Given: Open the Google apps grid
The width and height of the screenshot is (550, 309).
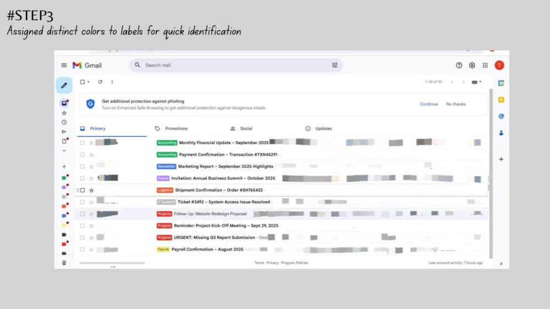Looking at the screenshot, I should [x=485, y=65].
